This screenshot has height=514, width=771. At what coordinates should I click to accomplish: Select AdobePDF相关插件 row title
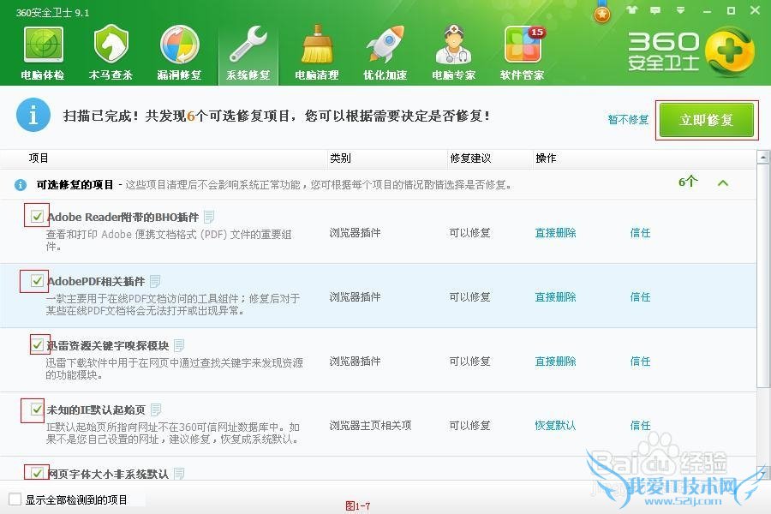[x=96, y=281]
